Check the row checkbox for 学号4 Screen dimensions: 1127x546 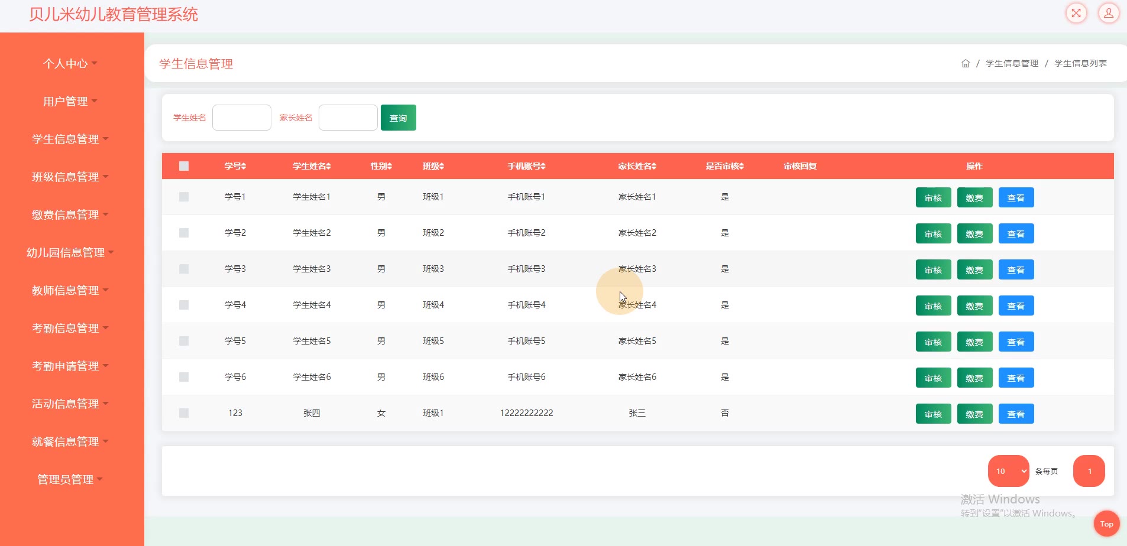(x=184, y=305)
